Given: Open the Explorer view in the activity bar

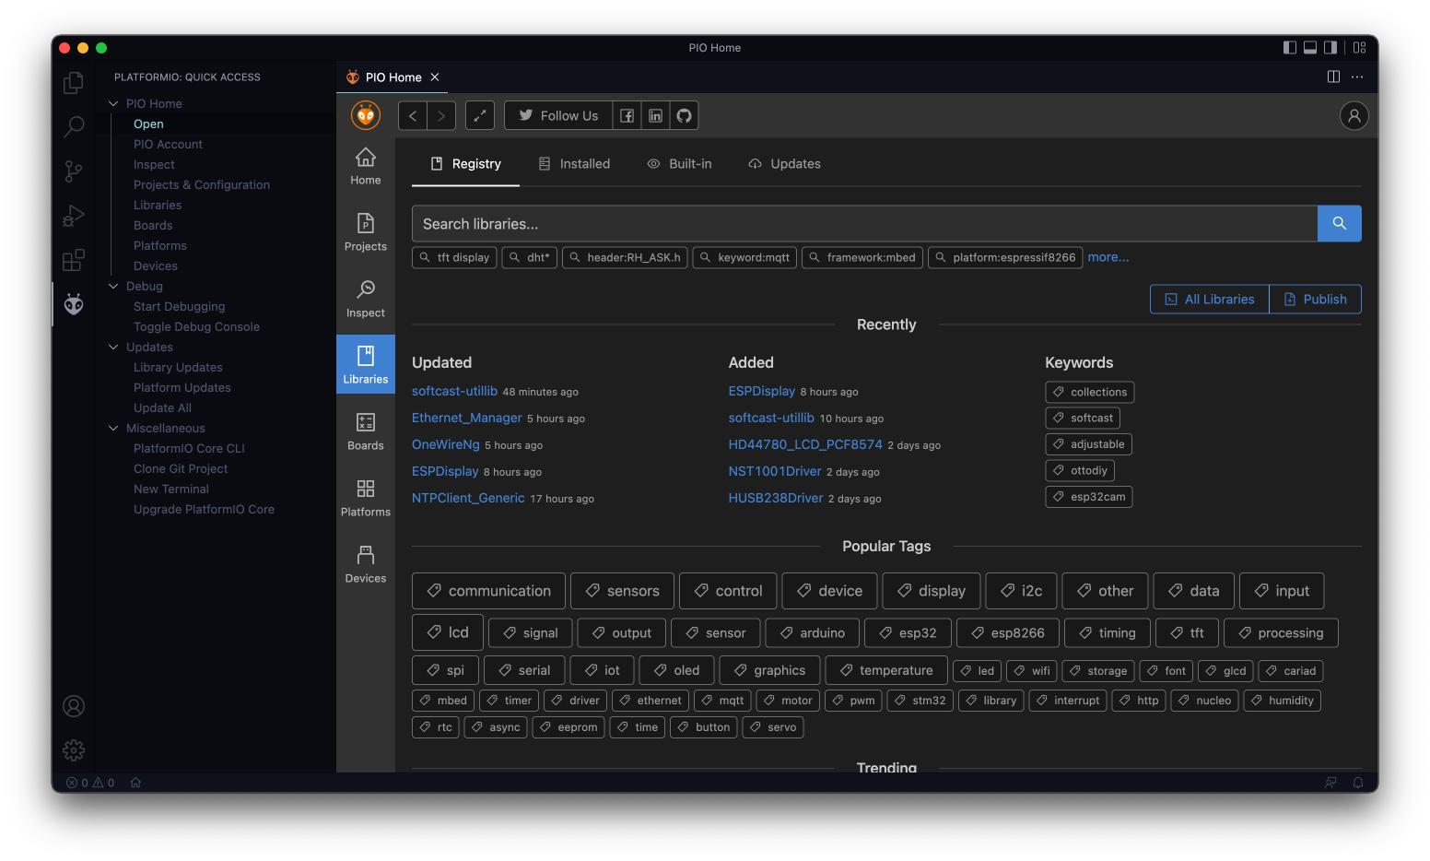Looking at the screenshot, I should (x=74, y=83).
